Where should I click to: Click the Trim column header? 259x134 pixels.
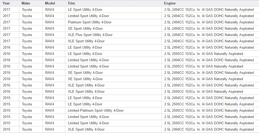tap(71, 3)
